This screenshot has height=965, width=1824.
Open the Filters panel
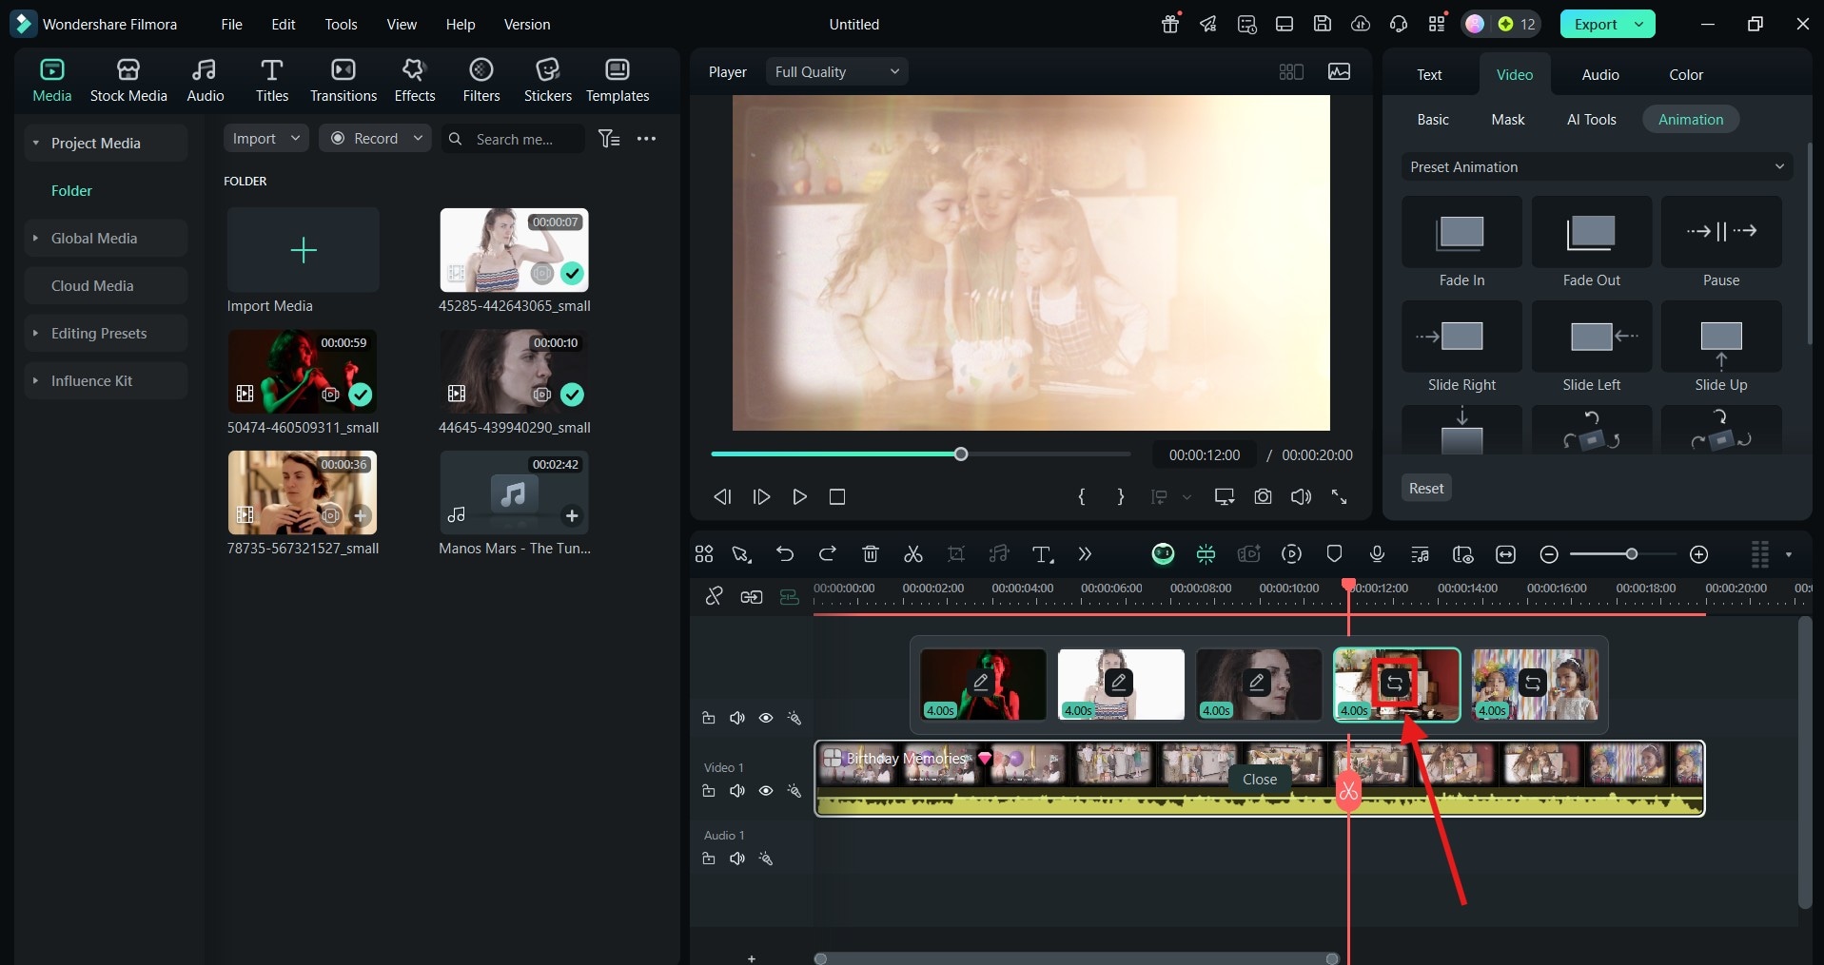pyautogui.click(x=481, y=81)
